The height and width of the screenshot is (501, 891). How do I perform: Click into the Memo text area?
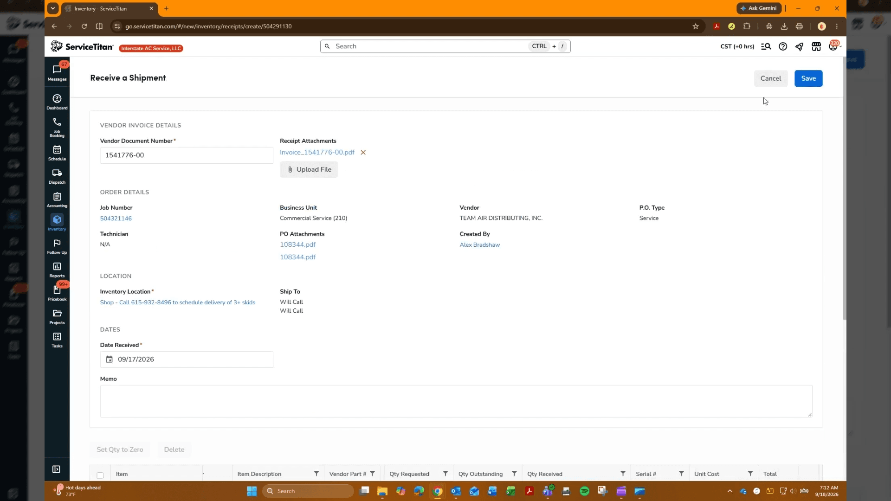click(456, 401)
